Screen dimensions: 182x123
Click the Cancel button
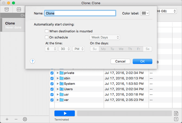click(x=120, y=61)
